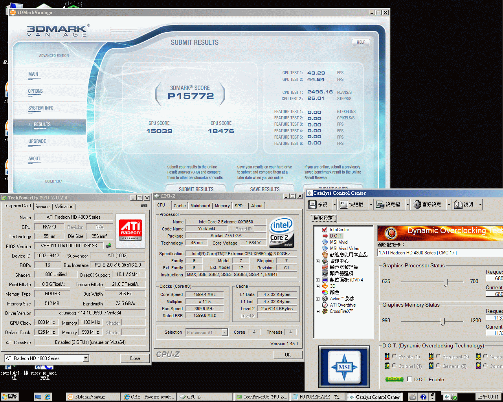Switch to GPU-Z Validation tab
This screenshot has height=402, width=503.
click(x=64, y=206)
